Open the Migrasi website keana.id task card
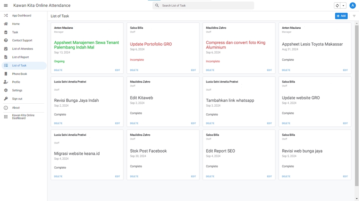The height and width of the screenshot is (201, 359). [77, 153]
